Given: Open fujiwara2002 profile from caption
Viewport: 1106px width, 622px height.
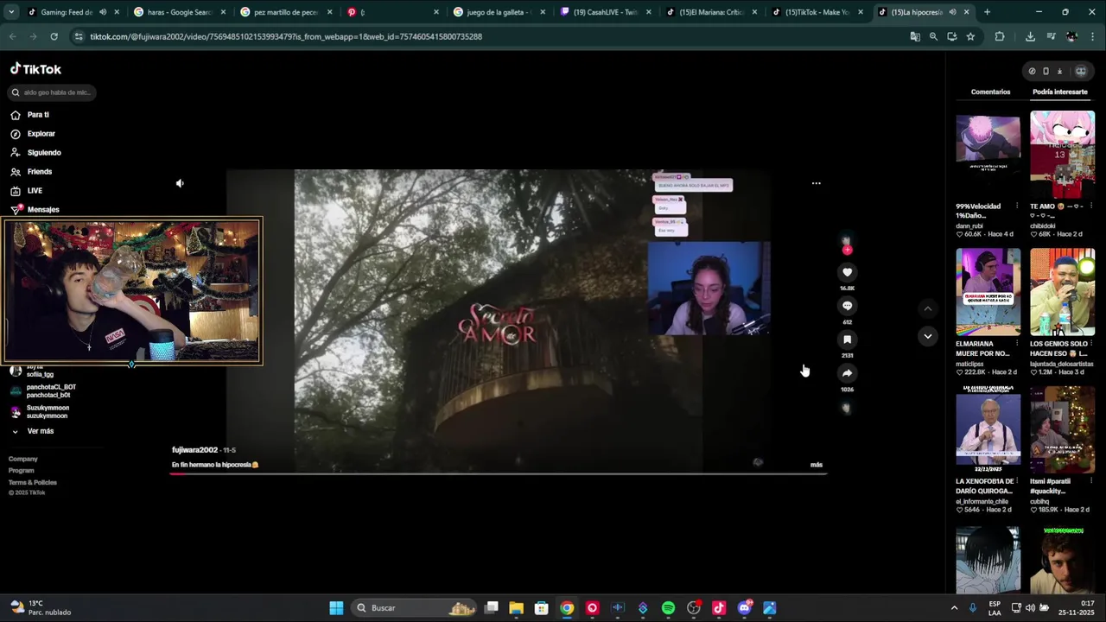Looking at the screenshot, I should [194, 450].
